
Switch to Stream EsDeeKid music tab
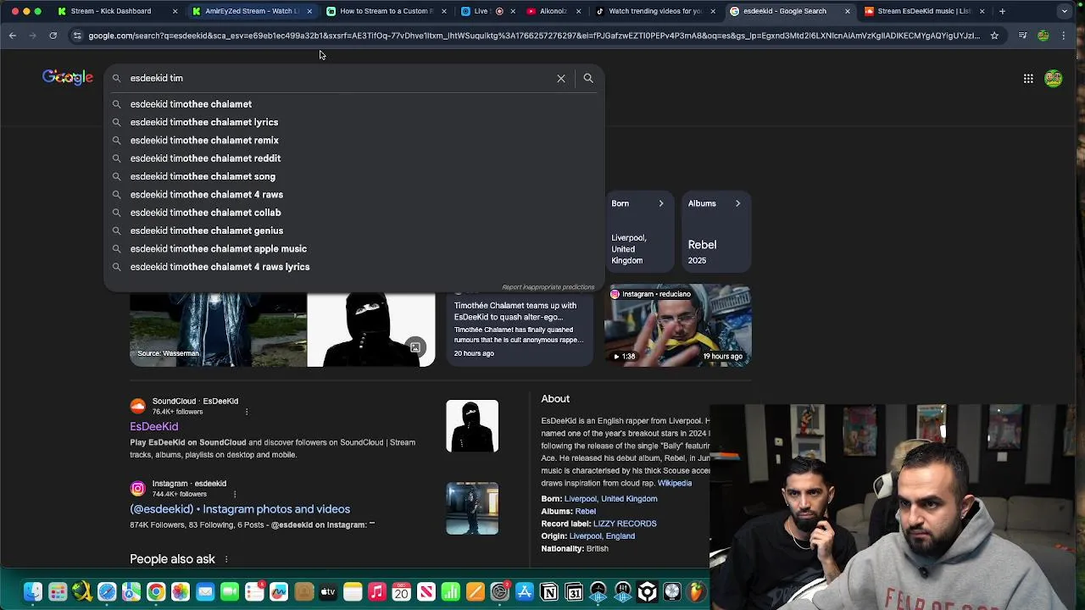point(924,11)
